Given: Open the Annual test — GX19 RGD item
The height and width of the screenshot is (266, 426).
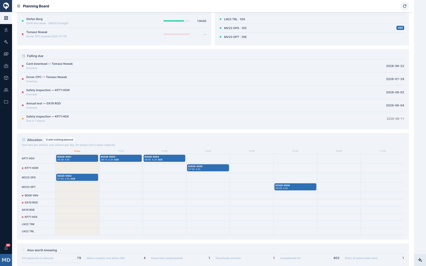Looking at the screenshot, I should [213, 106].
